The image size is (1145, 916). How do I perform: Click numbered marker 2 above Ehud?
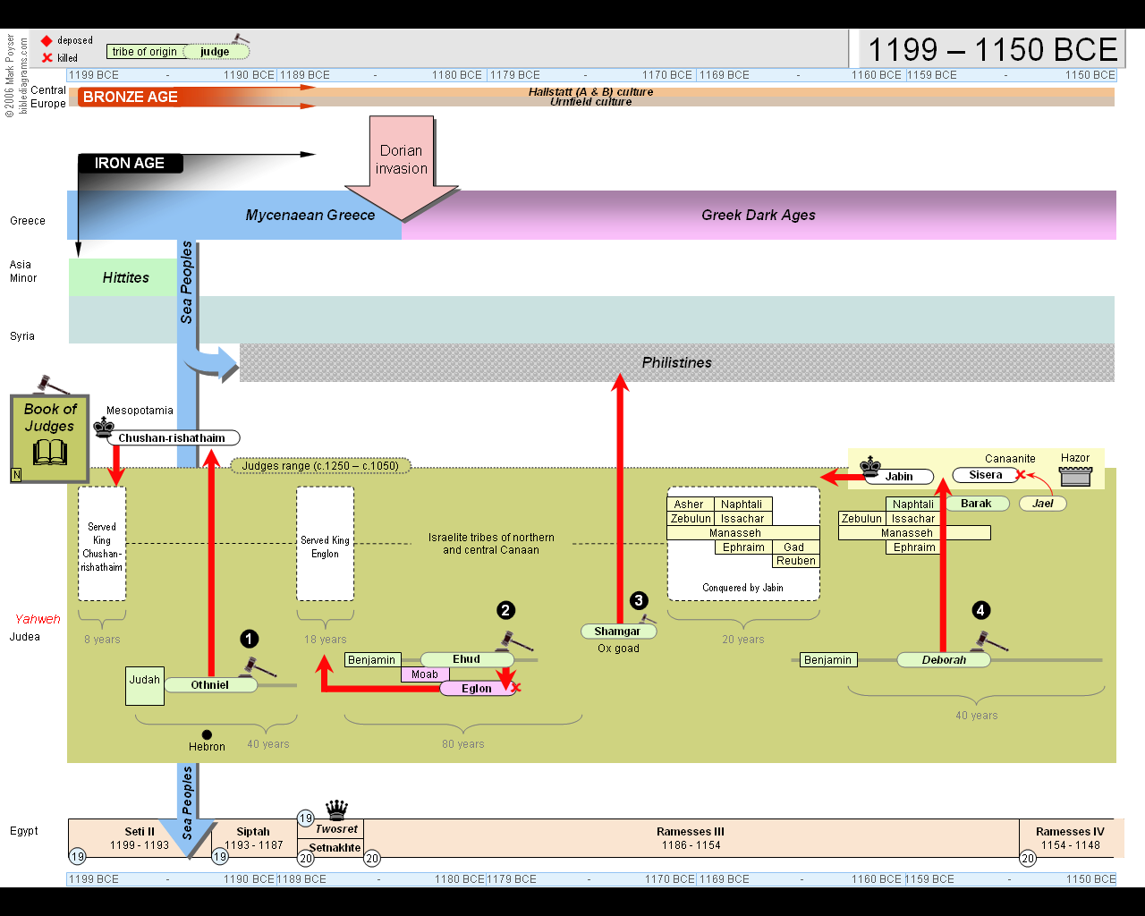pyautogui.click(x=505, y=610)
